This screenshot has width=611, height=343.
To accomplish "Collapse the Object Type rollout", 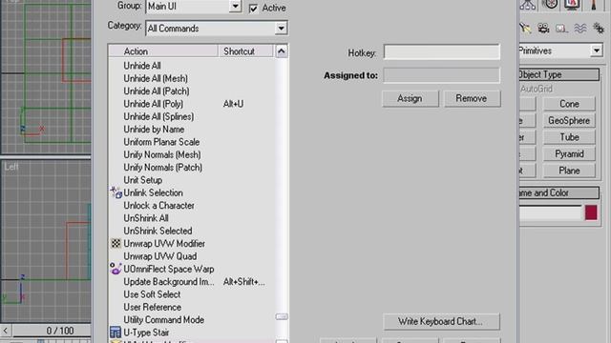I will pos(559,74).
